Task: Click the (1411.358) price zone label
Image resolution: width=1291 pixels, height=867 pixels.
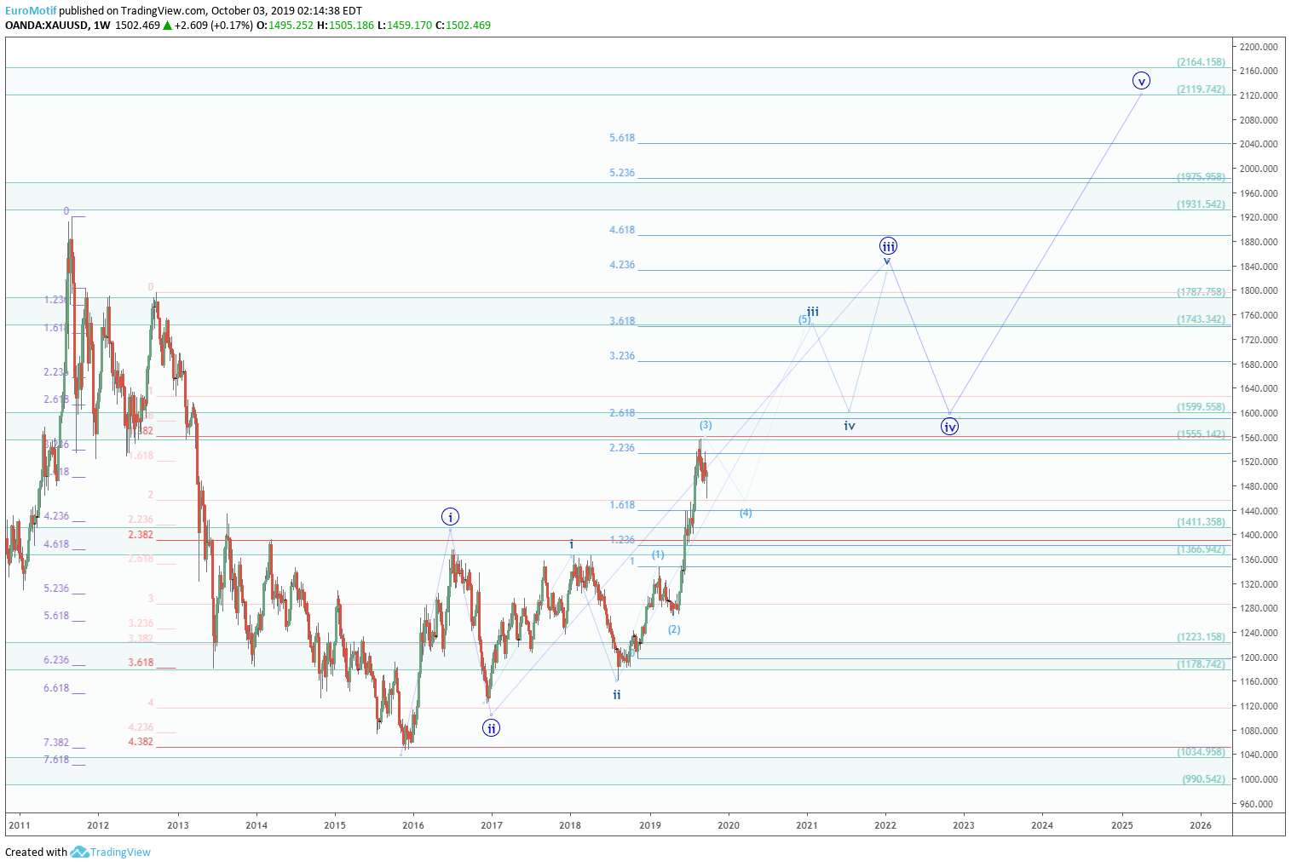Action: [1201, 522]
